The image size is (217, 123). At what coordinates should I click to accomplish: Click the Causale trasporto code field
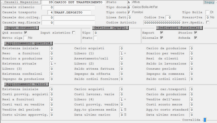click(x=50, y=12)
